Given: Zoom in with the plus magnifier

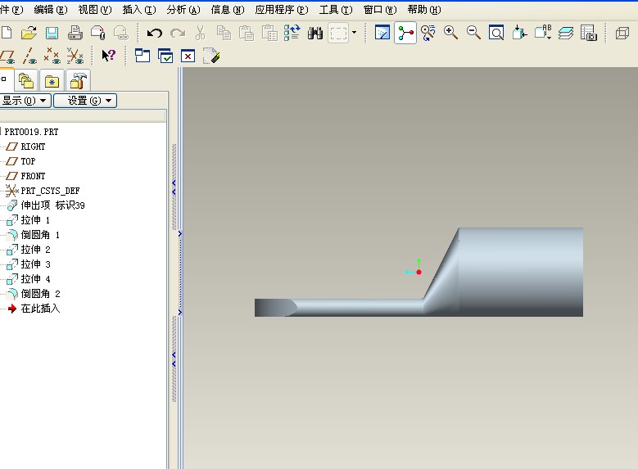Looking at the screenshot, I should [450, 33].
